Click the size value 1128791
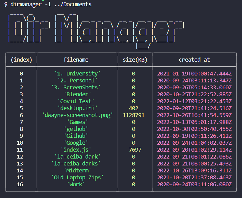242x198 pixels. (x=134, y=115)
